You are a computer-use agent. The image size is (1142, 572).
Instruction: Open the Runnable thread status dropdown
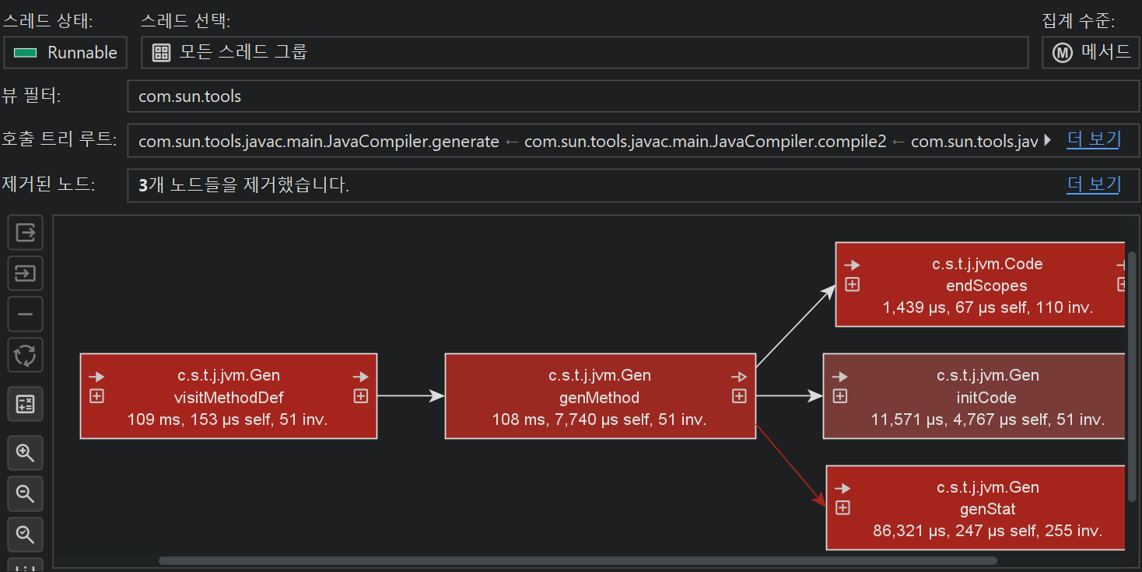click(65, 53)
